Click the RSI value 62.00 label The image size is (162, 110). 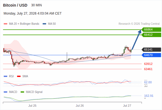148,82
